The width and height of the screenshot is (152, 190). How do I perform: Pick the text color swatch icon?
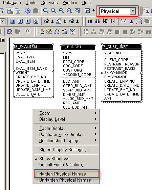pos(46,21)
